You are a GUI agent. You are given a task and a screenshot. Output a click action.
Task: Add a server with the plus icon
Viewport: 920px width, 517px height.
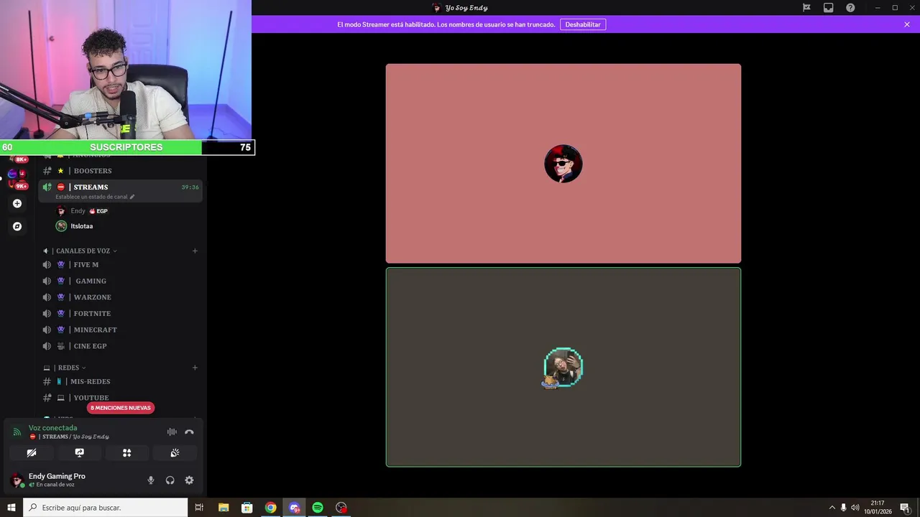(x=17, y=203)
